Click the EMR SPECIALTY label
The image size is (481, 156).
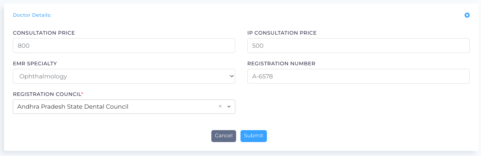coord(35,63)
